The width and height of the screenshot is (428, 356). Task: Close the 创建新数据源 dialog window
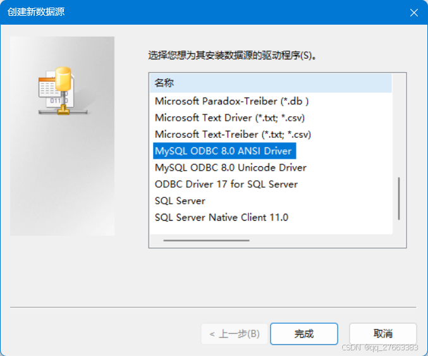click(414, 13)
